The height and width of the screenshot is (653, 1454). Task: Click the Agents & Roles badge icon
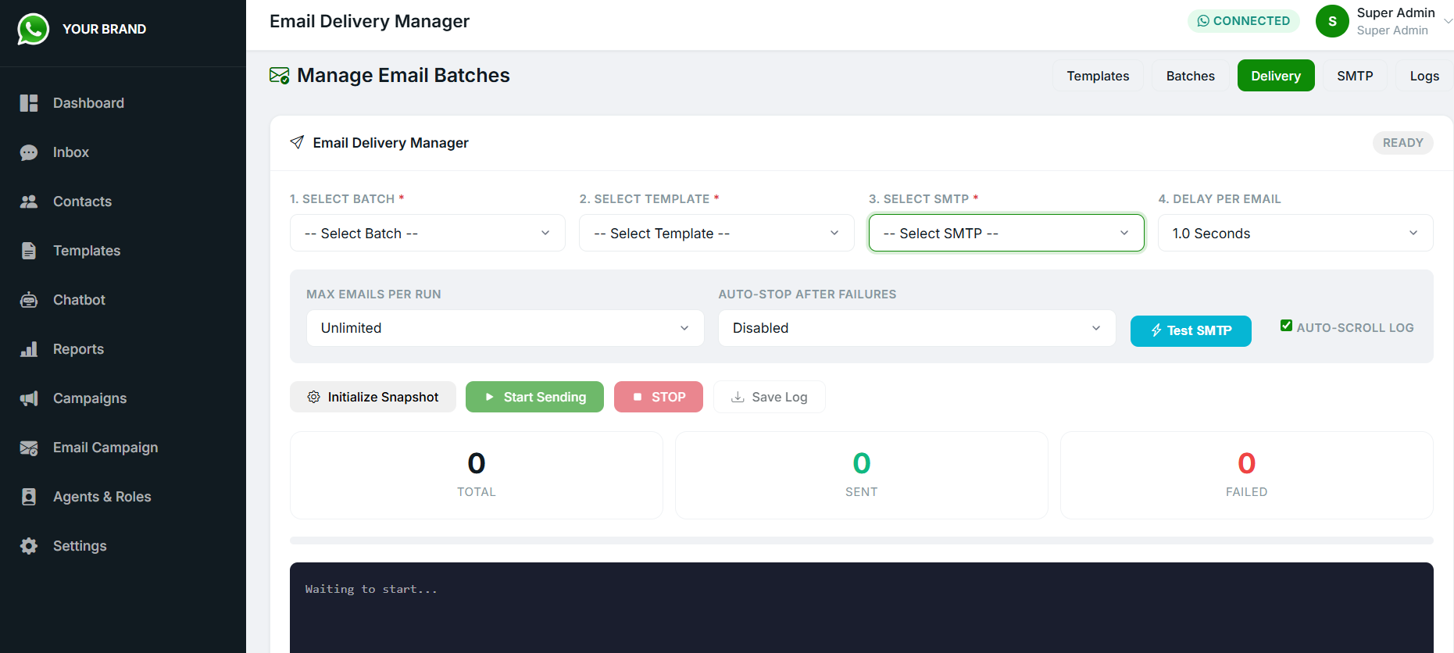[x=29, y=497]
